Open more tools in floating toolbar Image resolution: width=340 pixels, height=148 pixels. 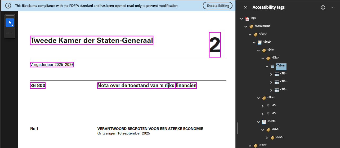point(10,33)
